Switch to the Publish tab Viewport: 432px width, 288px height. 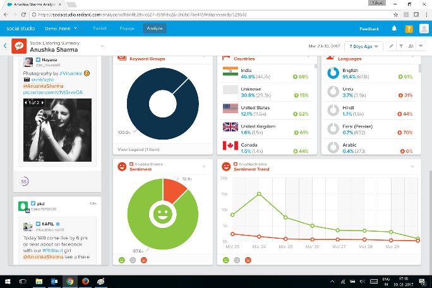[x=100, y=28]
